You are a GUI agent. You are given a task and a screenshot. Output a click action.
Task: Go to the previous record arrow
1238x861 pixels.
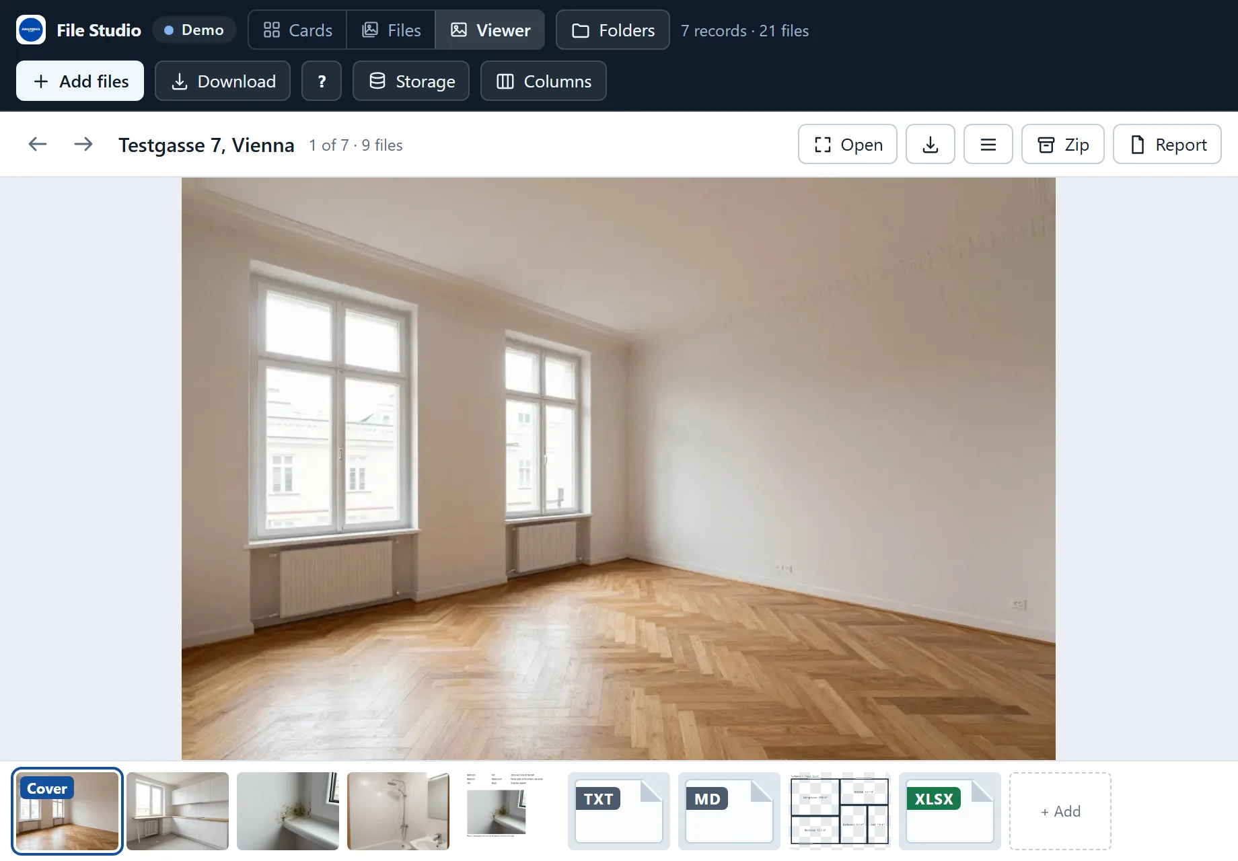point(38,144)
